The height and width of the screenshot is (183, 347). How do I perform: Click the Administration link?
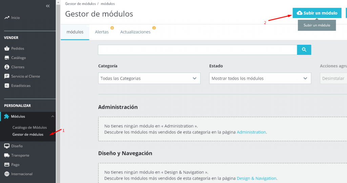click(251, 132)
